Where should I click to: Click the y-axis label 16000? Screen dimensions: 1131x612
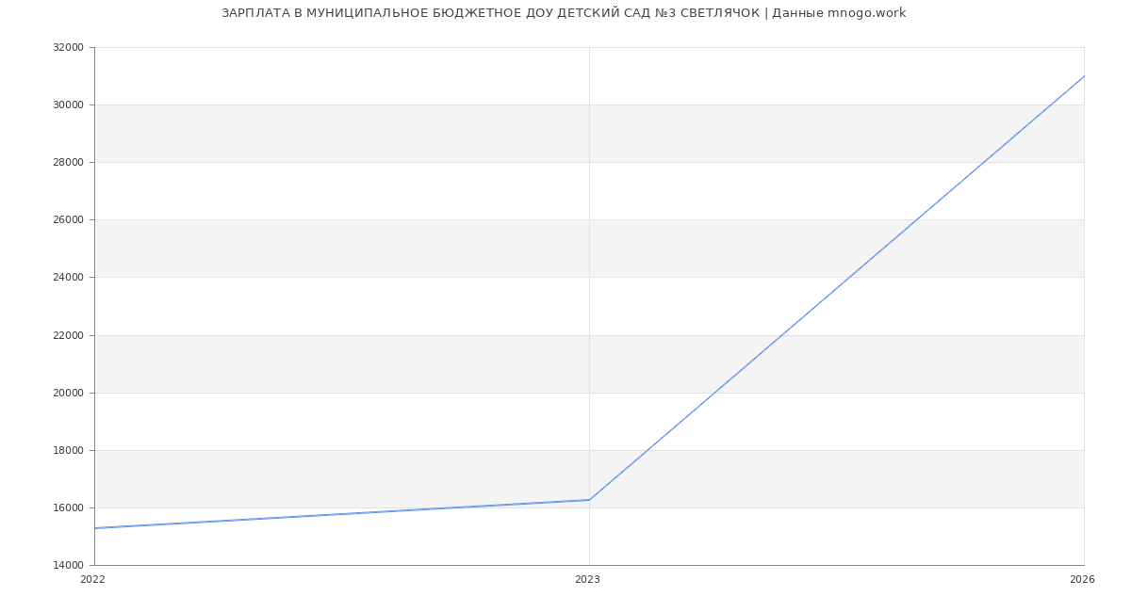tap(68, 507)
